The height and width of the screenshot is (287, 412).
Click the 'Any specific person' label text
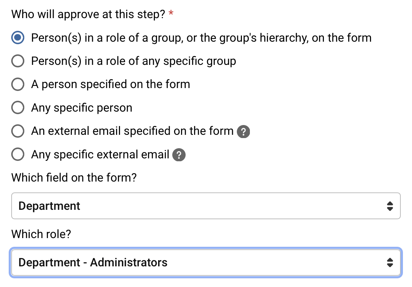82,108
